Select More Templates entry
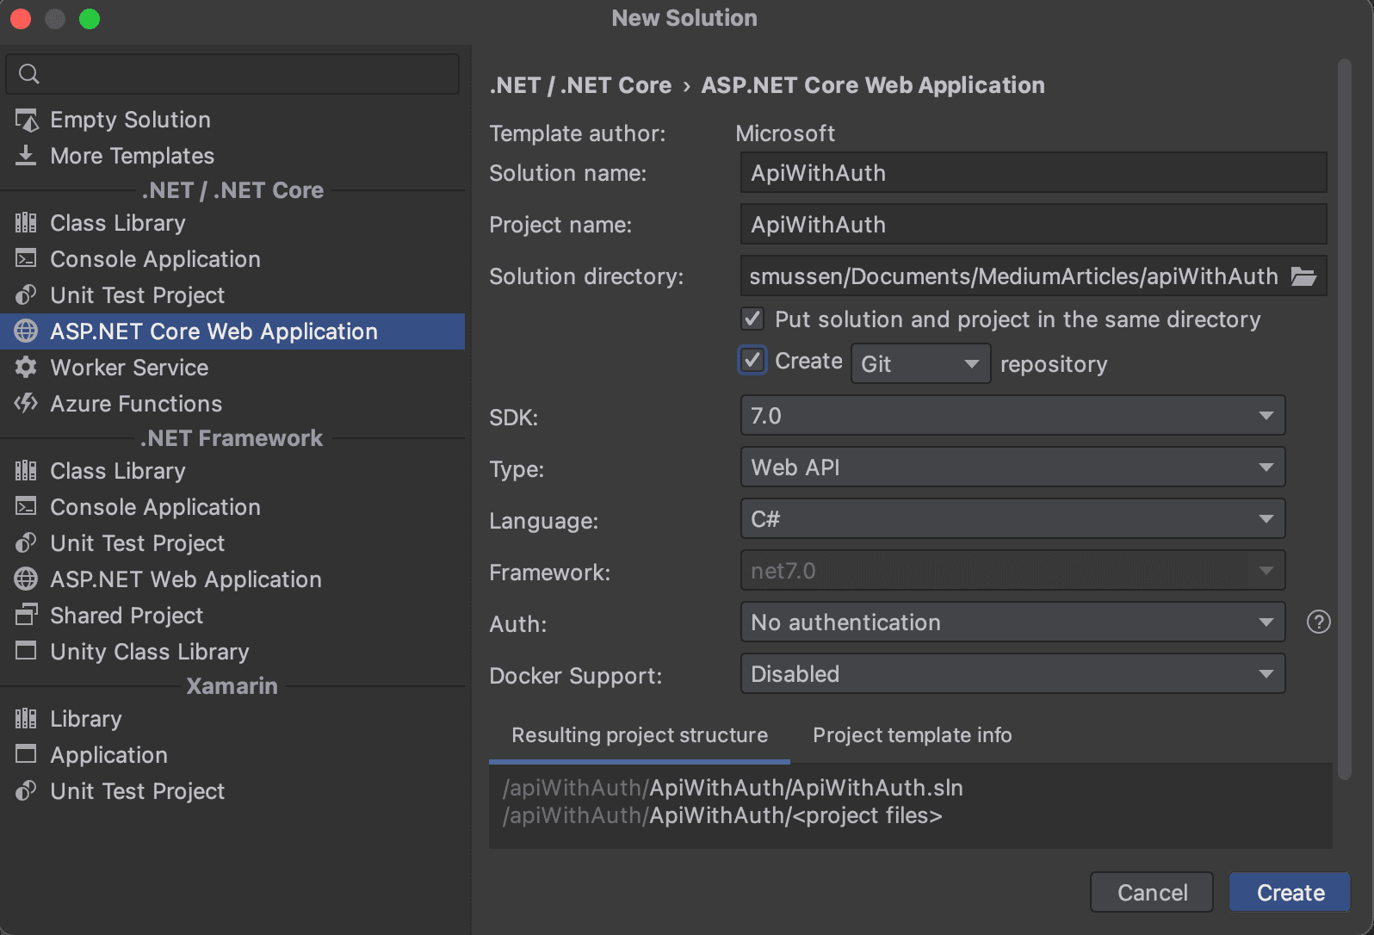 point(232,156)
